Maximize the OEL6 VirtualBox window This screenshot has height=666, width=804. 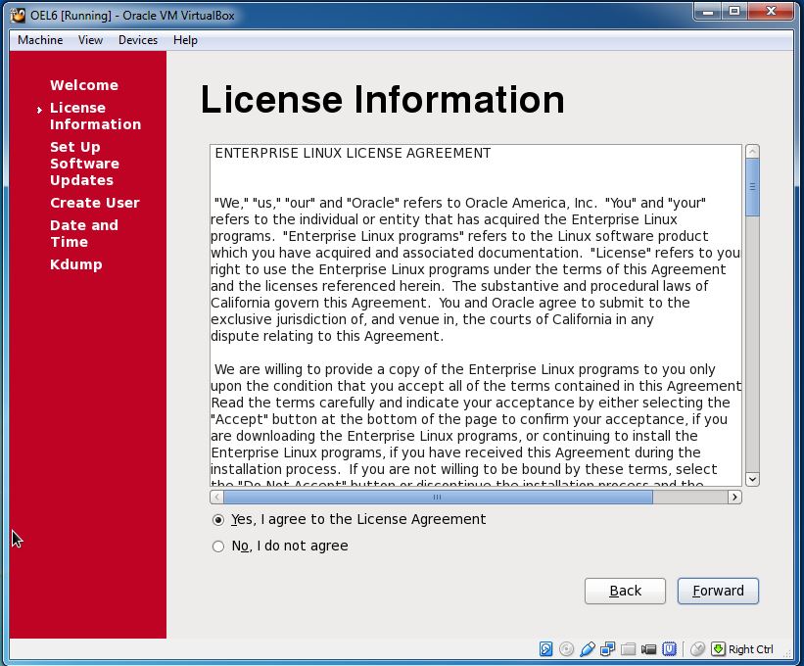(x=734, y=12)
